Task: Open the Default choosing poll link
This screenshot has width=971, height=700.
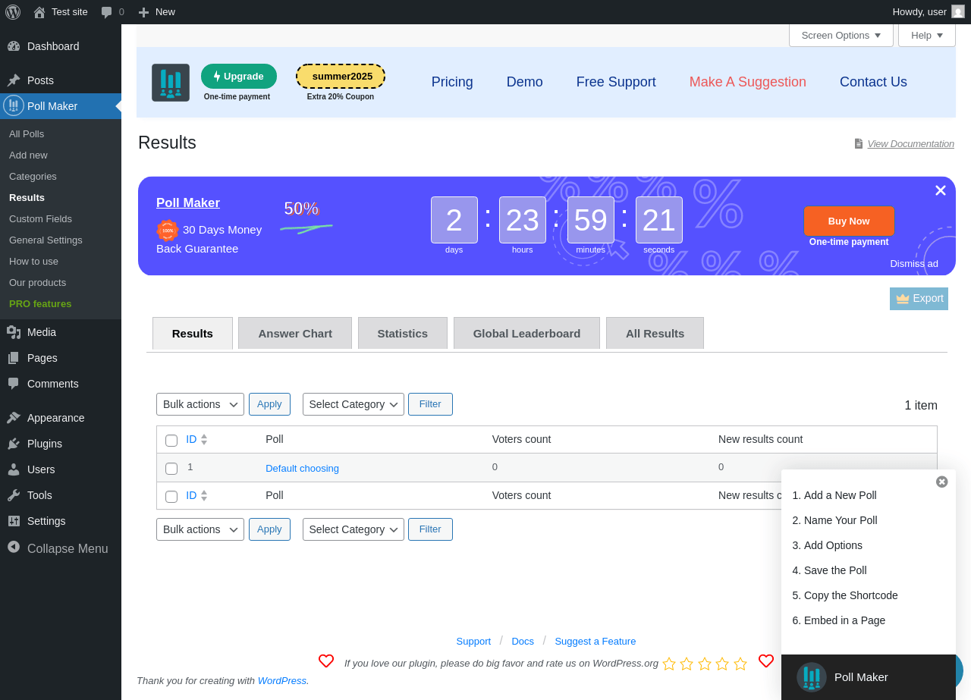Action: click(x=302, y=469)
